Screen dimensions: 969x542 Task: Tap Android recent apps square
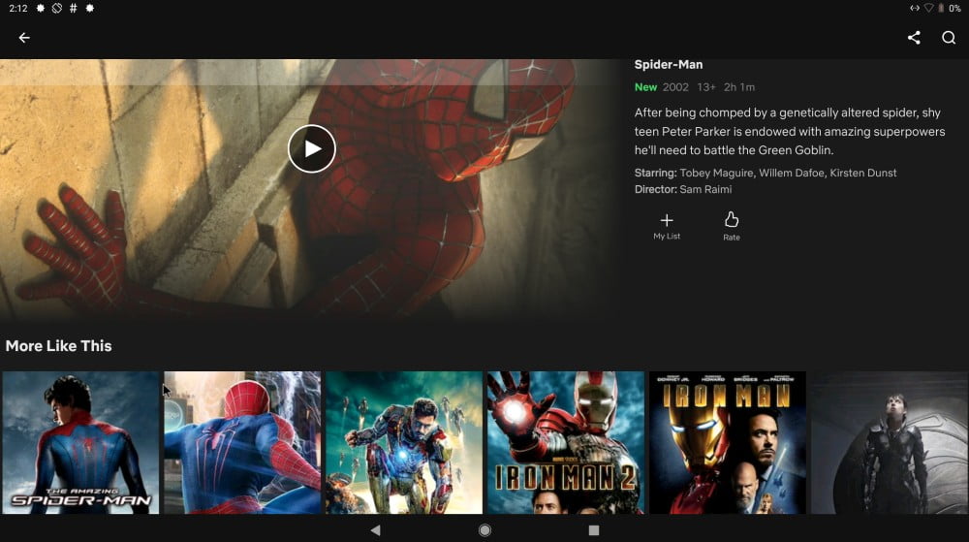click(x=594, y=529)
